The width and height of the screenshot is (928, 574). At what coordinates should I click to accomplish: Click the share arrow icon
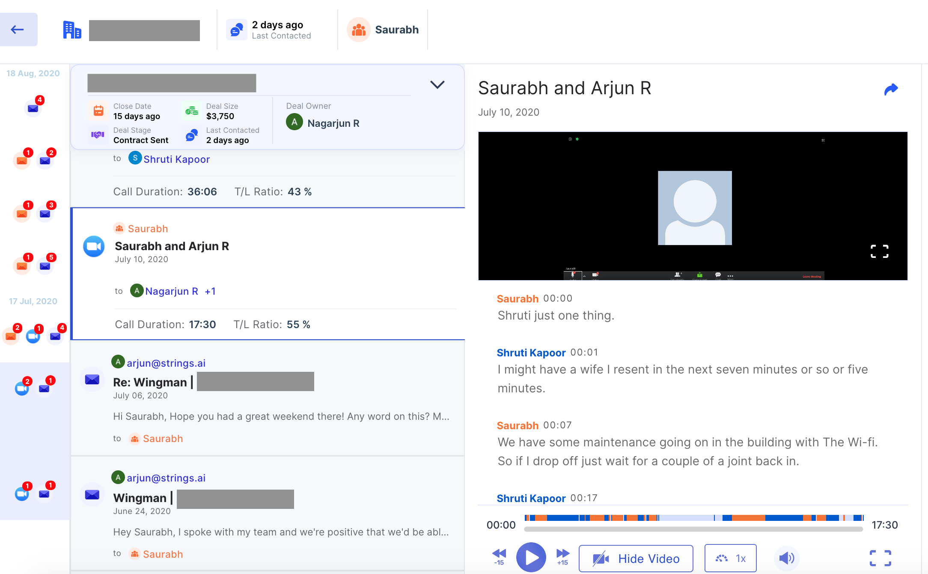point(891,90)
